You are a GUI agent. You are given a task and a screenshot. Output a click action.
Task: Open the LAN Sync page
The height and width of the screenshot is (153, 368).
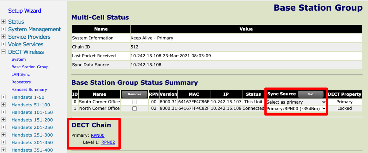coord(21,74)
